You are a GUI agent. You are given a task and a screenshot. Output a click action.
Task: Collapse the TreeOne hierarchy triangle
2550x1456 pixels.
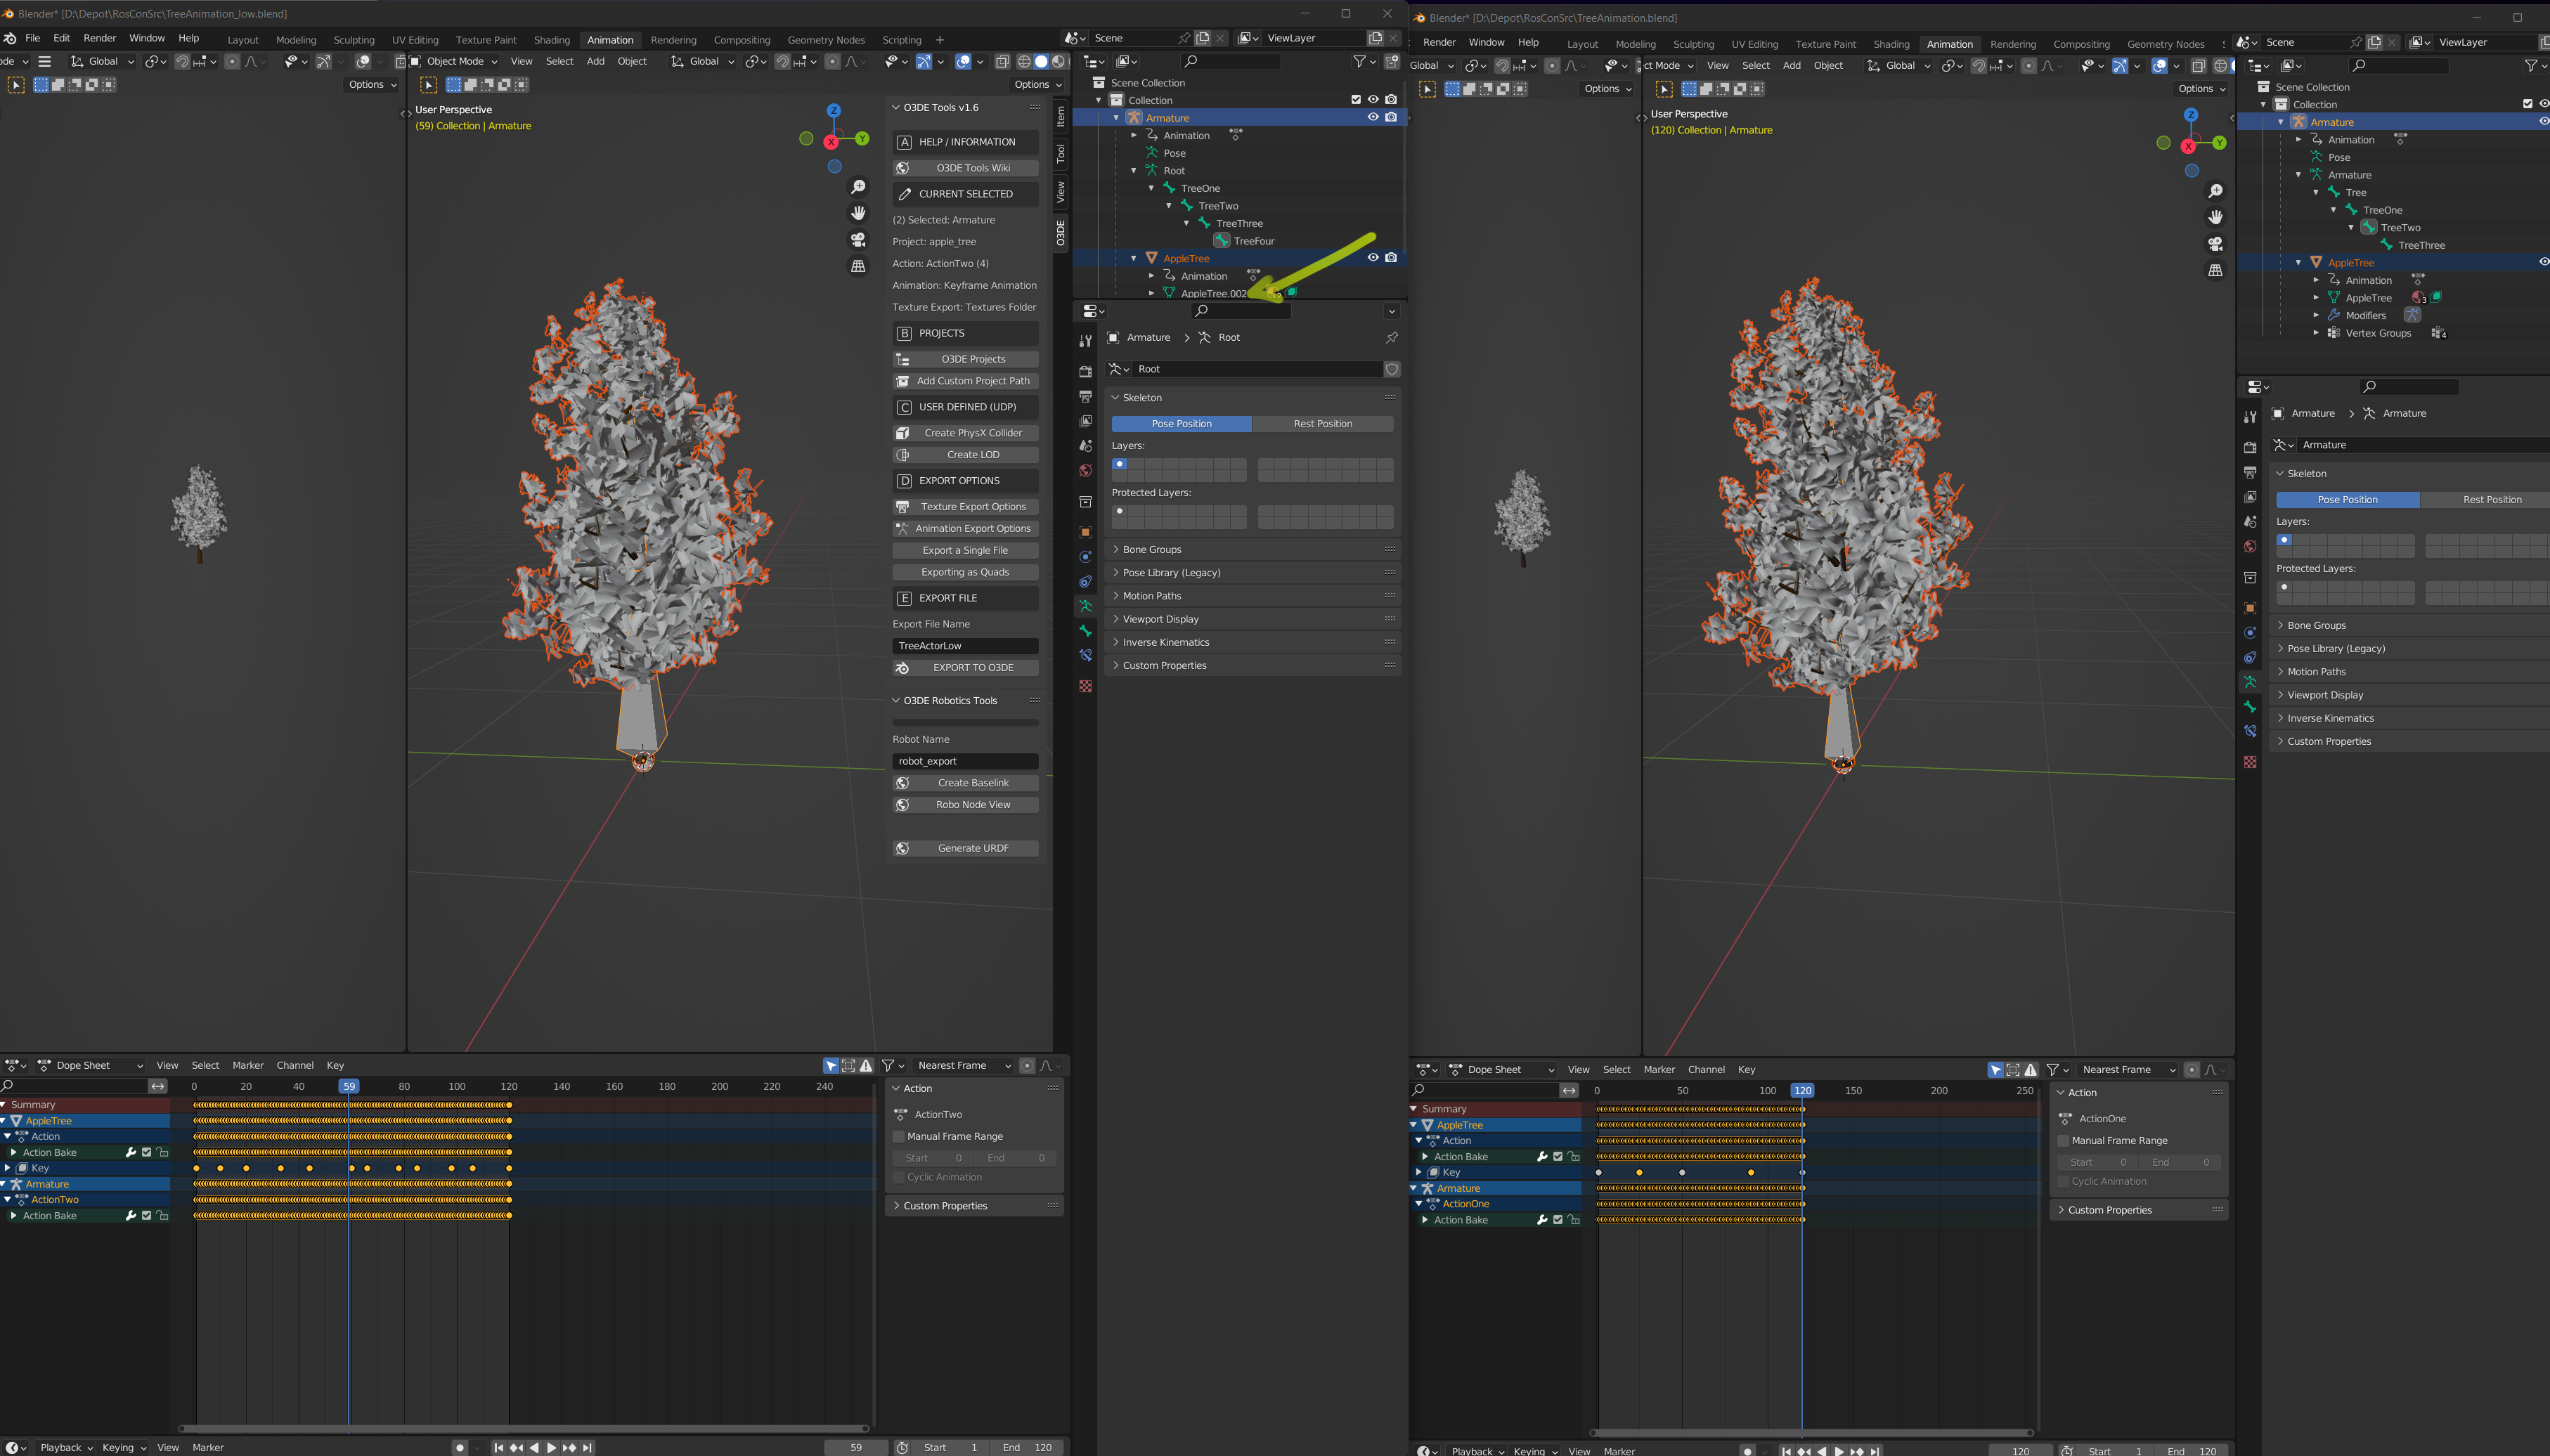click(x=1152, y=188)
